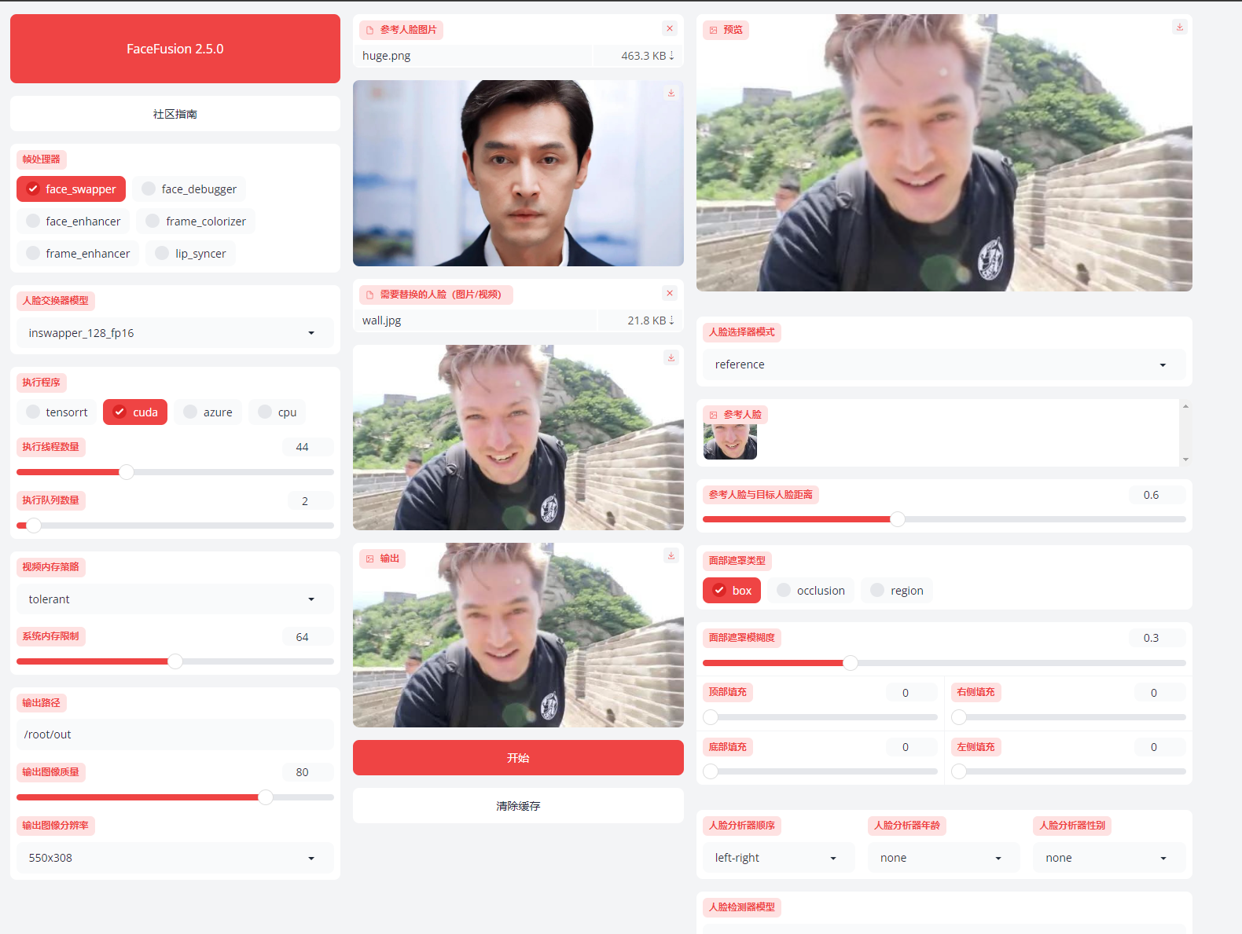Adjust the output image quality slider

175,797
